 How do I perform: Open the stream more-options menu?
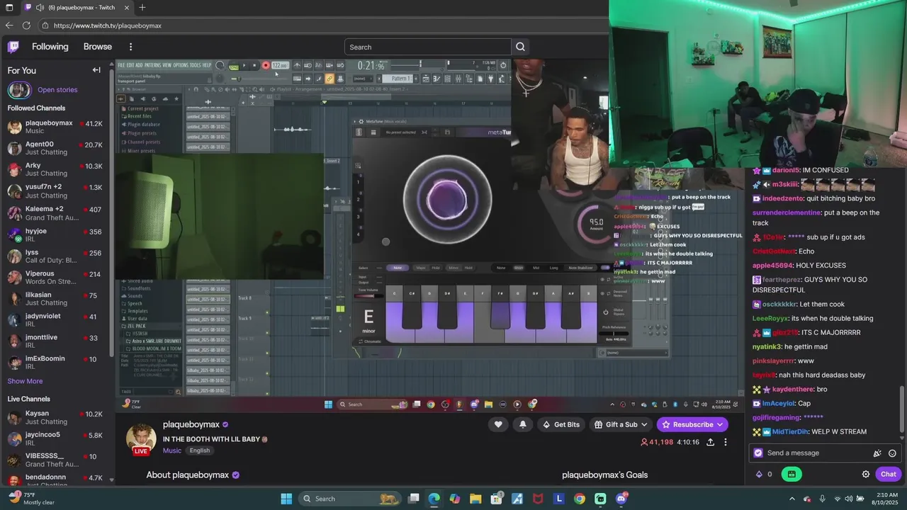click(x=725, y=442)
